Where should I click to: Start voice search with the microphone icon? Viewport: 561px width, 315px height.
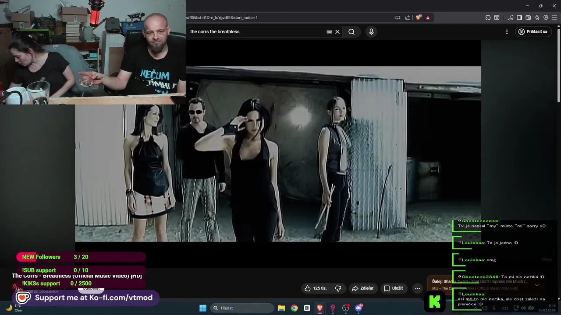(x=371, y=31)
